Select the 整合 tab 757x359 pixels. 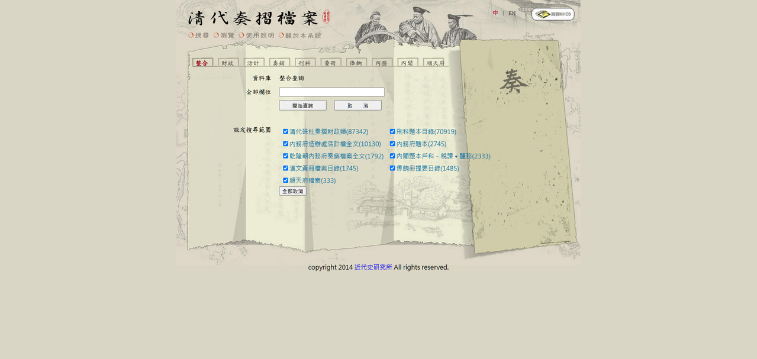coord(202,63)
